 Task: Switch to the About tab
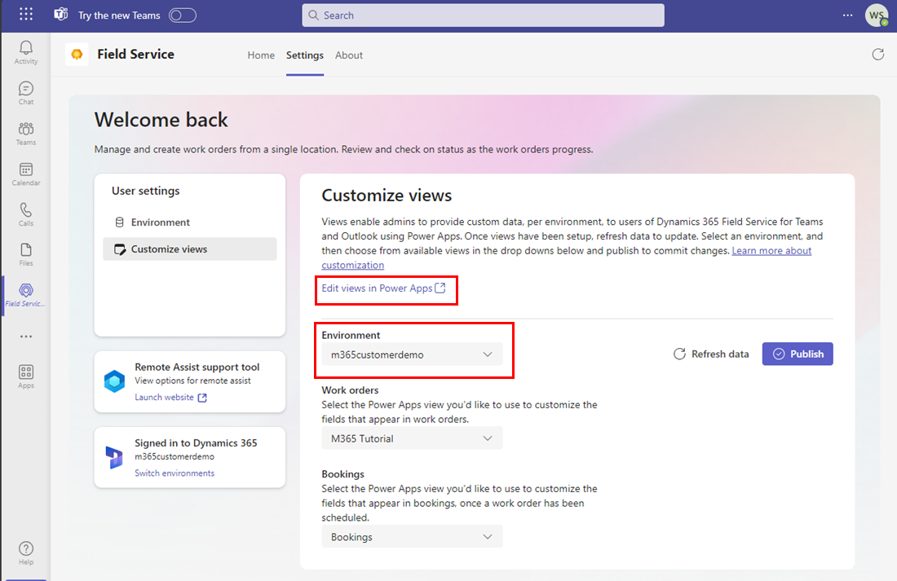(x=349, y=55)
